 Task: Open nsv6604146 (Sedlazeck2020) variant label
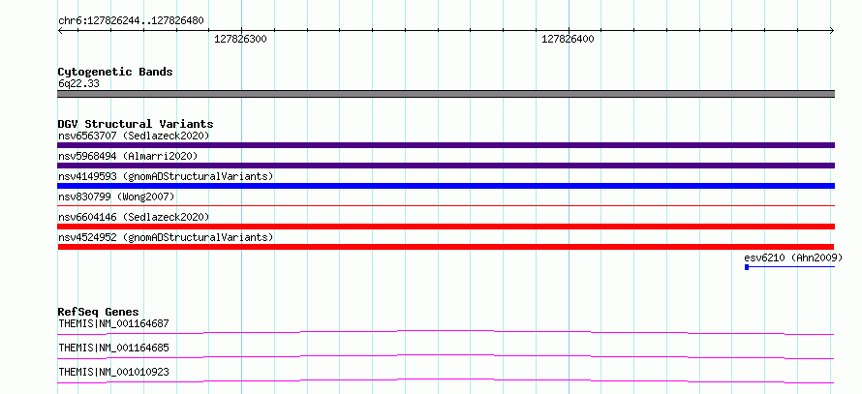point(134,217)
